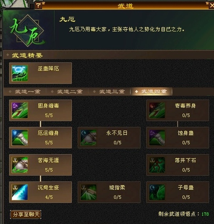The width and height of the screenshot is (214, 224).
Task: Click the 178 remaining points value
Action: (x=205, y=214)
